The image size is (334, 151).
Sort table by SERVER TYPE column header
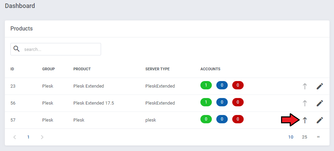(157, 69)
